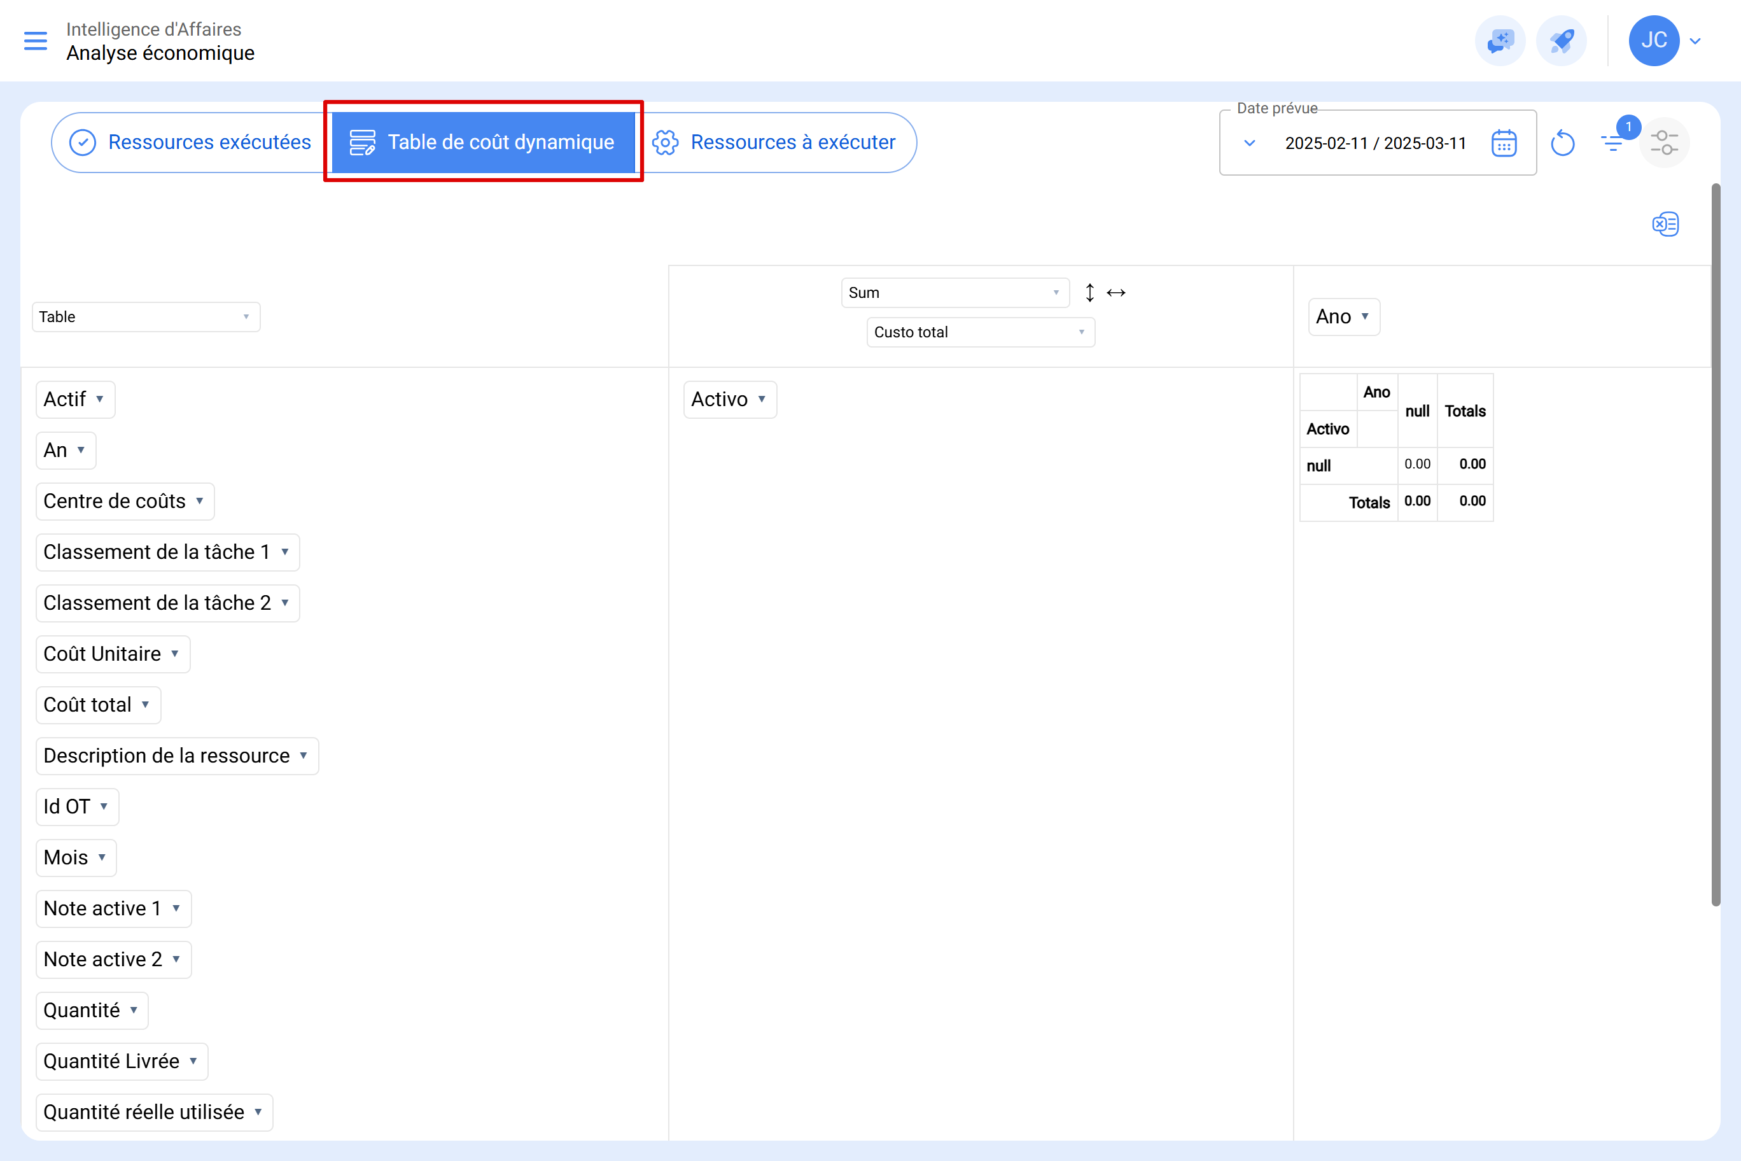Open the JC user avatar menu

[x=1654, y=41]
